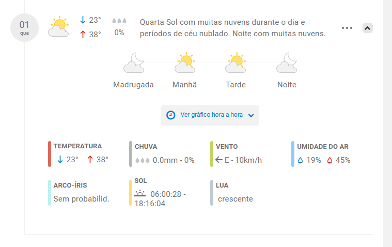Click the blue minimum humidity drop icon

pos(300,160)
